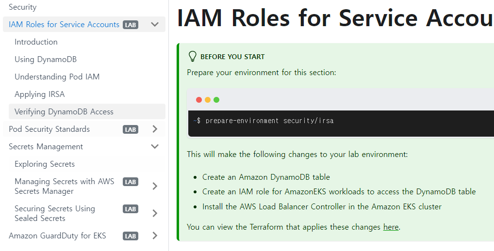Click the prepare-environment command text in terminal

click(x=269, y=121)
